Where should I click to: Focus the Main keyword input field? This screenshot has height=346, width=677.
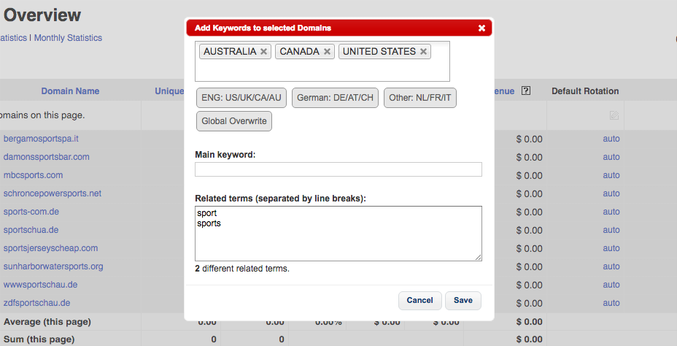338,169
